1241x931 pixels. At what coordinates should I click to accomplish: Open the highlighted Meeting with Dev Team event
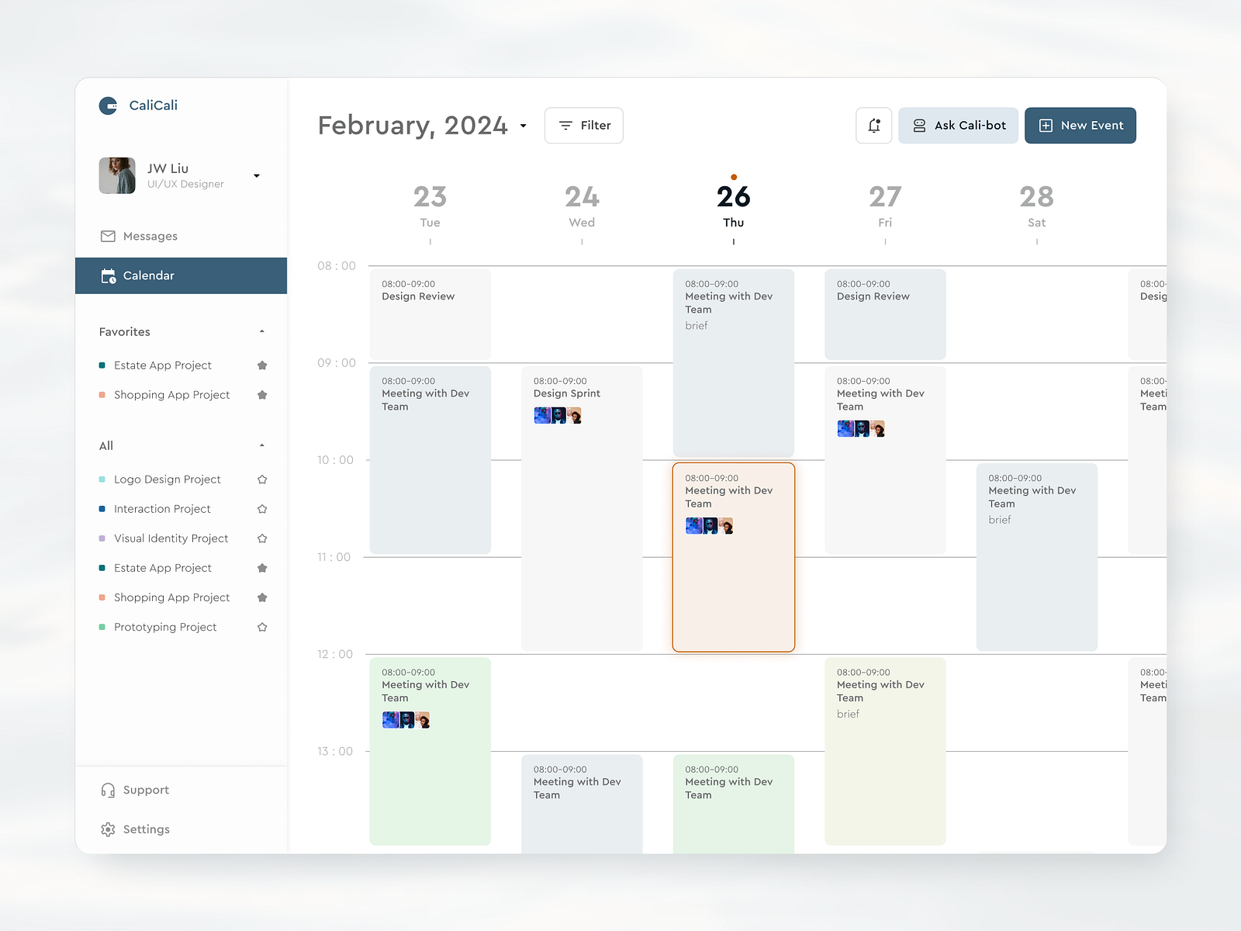733,556
